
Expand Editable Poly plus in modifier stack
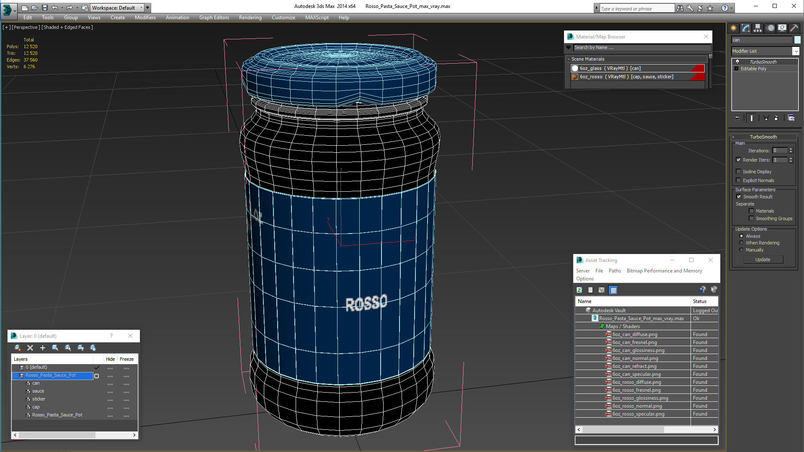point(736,69)
